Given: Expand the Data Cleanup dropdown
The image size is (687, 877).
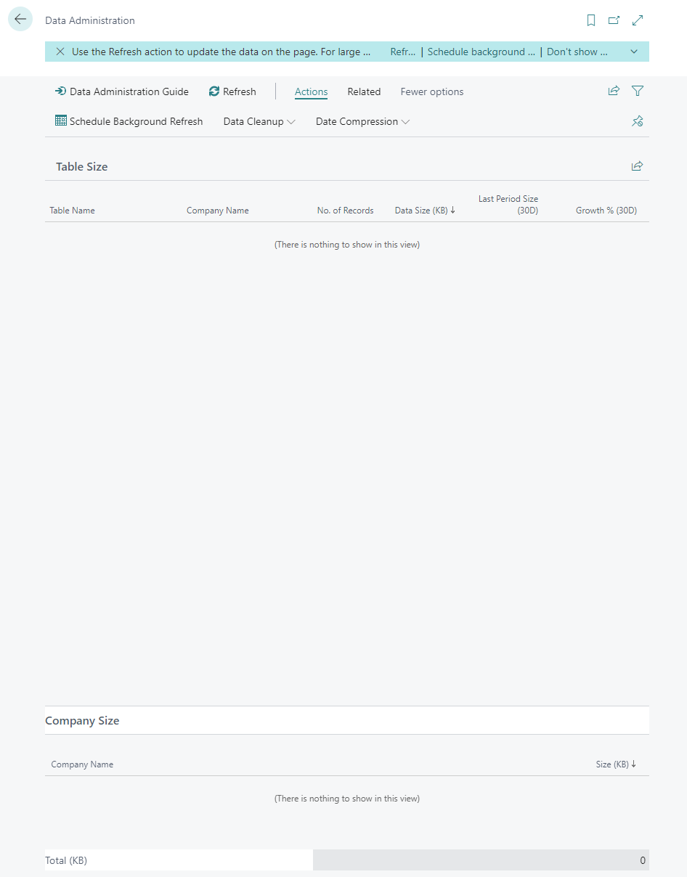Looking at the screenshot, I should 259,121.
